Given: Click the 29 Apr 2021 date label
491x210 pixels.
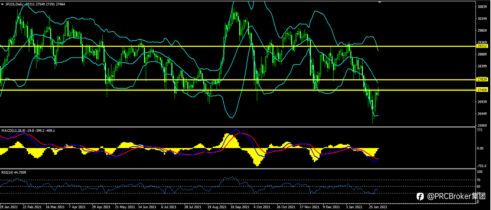Looking at the screenshot, I should pyautogui.click(x=101, y=207).
